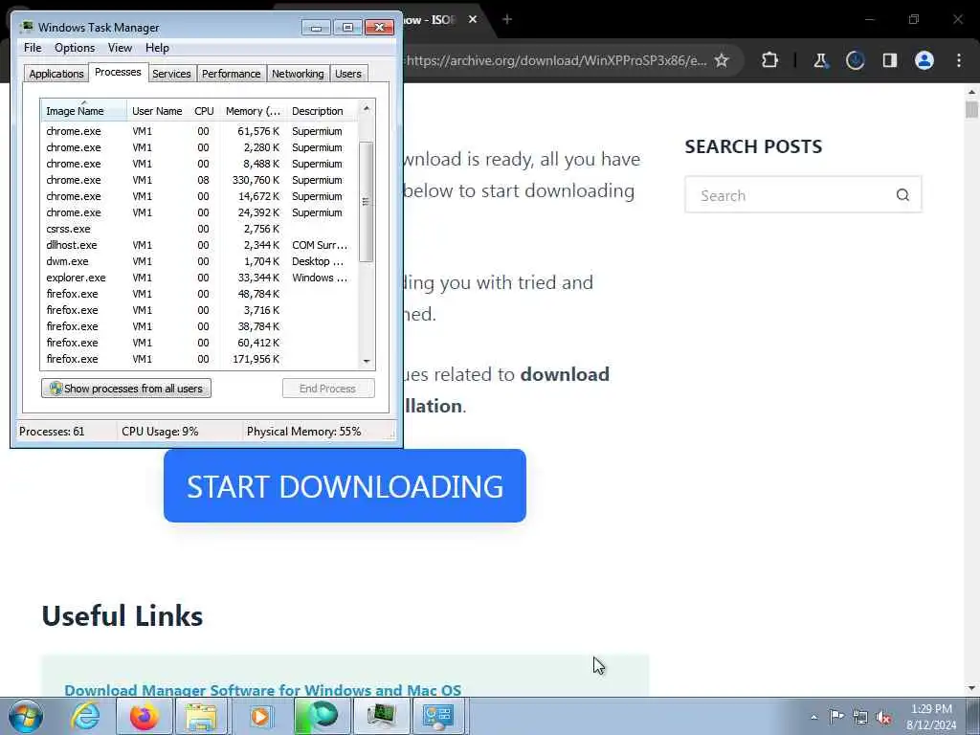Open Action Center flag tray icon
The height and width of the screenshot is (735, 980).
tap(836, 717)
